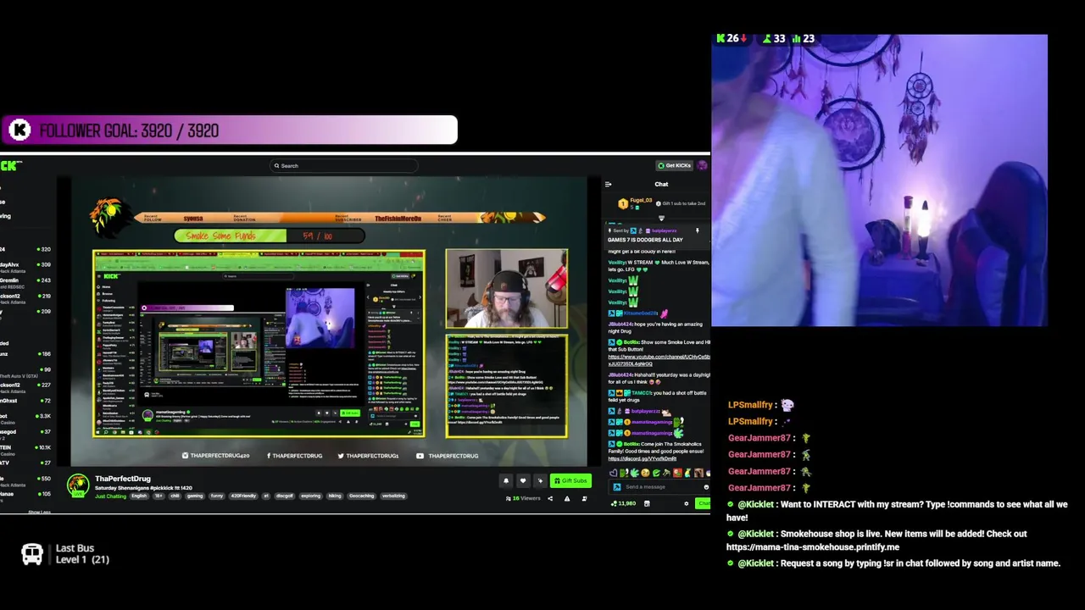
Task: Click the K 26 viewer counter overlay
Action: click(x=732, y=39)
